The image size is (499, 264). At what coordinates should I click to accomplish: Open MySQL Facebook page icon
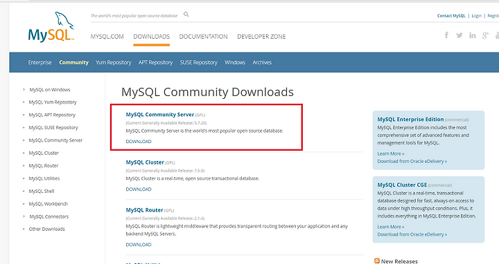[446, 35]
